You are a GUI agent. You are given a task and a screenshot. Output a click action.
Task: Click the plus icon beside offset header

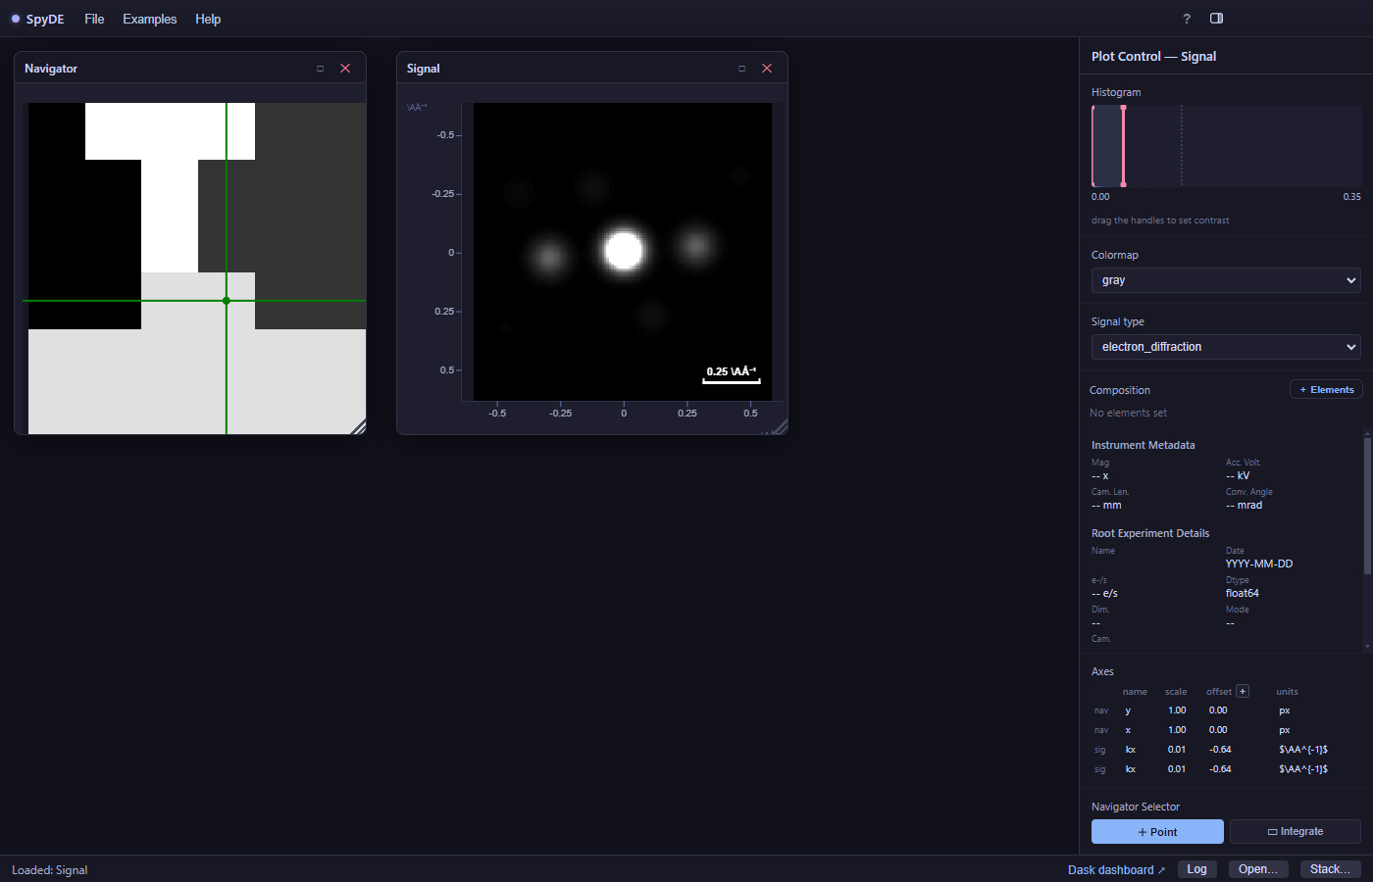pos(1243,691)
